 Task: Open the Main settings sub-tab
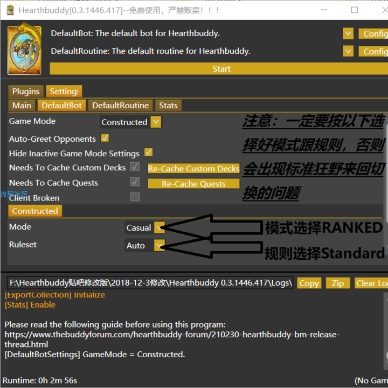point(22,106)
